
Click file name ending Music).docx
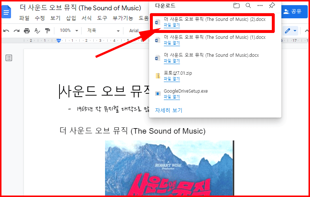point(211,55)
